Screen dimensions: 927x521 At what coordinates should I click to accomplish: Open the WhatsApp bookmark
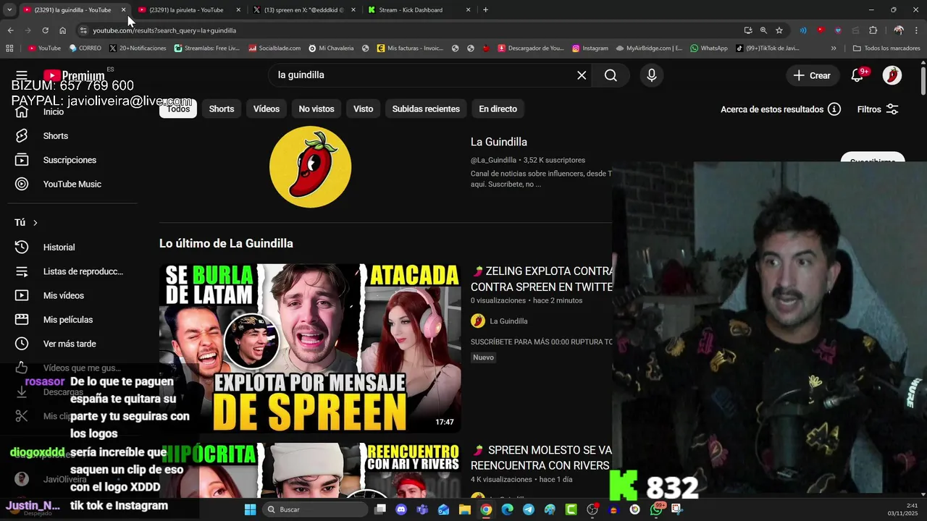click(708, 48)
